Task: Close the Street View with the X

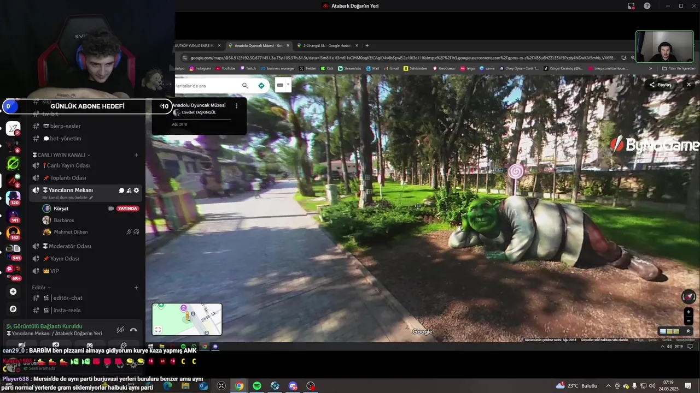Action: (x=689, y=85)
